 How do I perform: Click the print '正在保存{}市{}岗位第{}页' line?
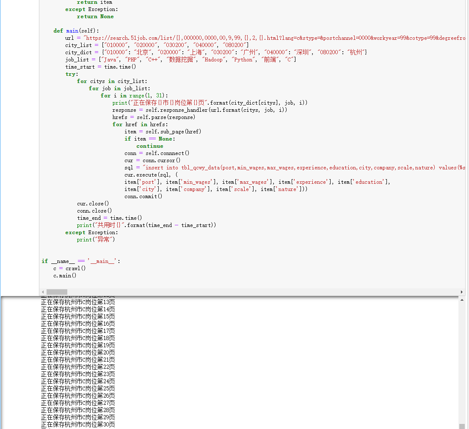click(x=210, y=102)
